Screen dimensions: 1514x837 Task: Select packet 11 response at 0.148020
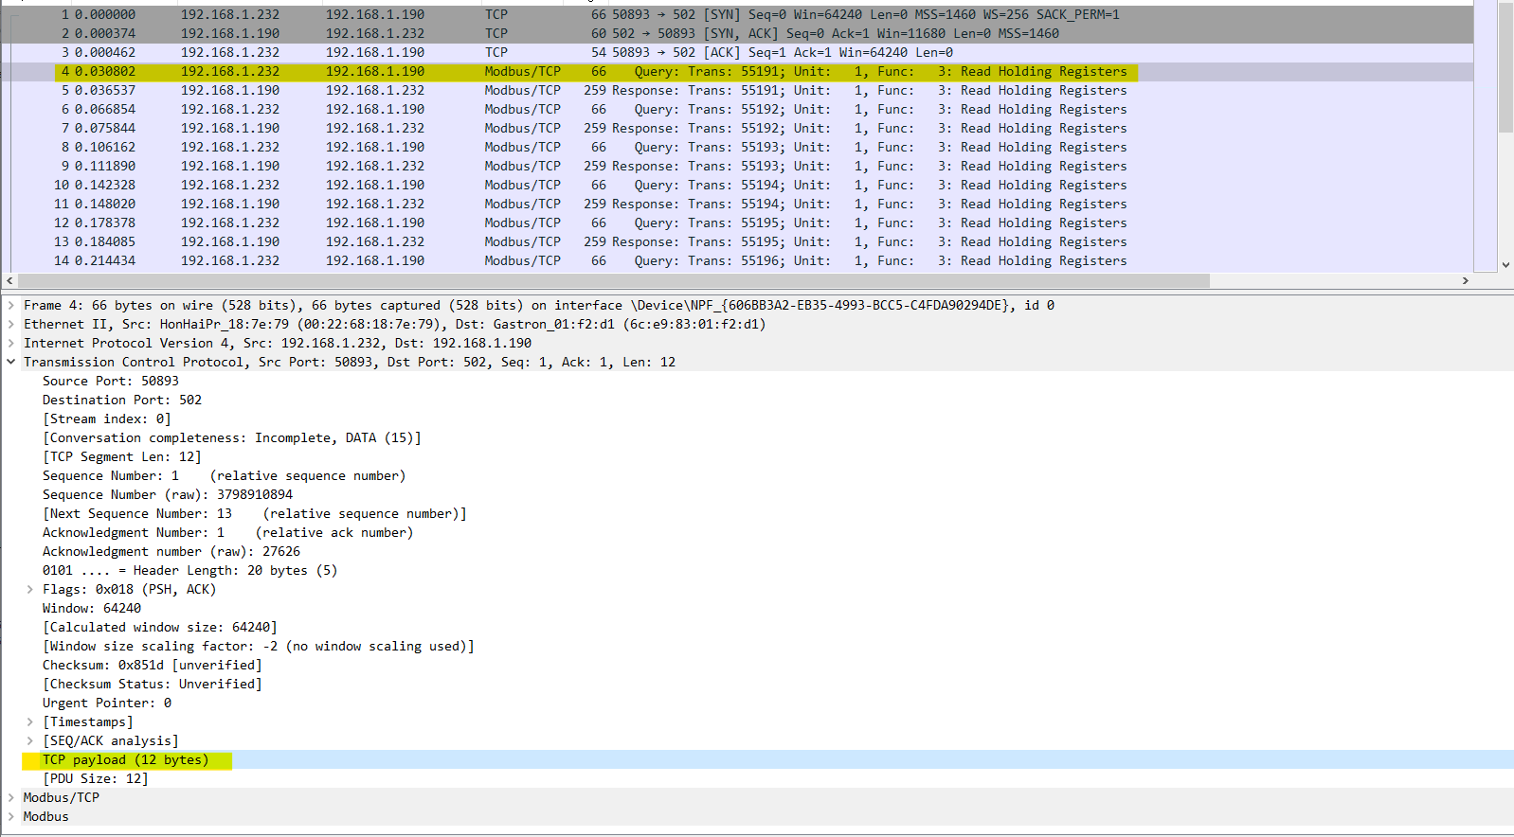[737, 204]
